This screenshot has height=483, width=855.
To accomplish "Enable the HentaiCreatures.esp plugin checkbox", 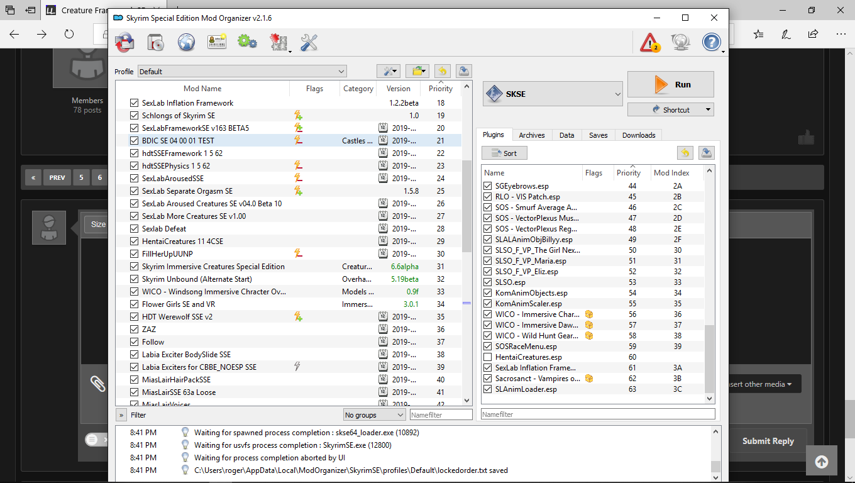I will pos(487,357).
